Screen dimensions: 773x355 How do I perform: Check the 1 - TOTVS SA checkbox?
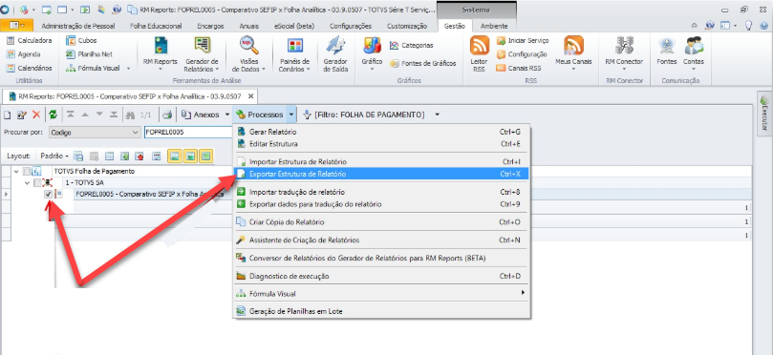37,182
